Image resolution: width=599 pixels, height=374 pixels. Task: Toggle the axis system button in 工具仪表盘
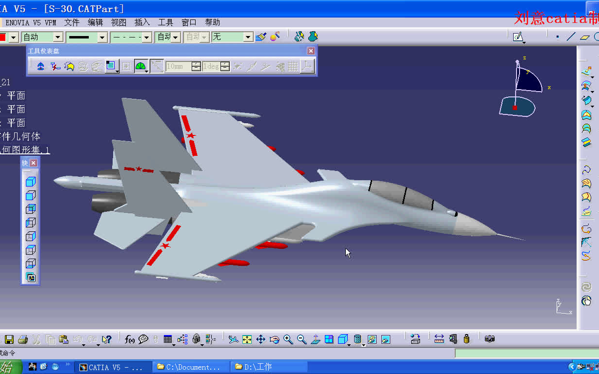307,66
